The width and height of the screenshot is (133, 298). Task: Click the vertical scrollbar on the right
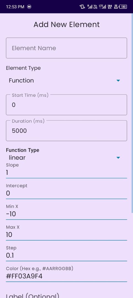pyautogui.click(x=132, y=113)
